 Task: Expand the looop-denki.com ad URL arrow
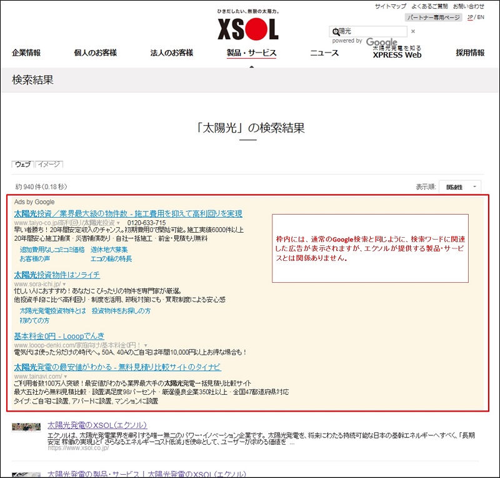pyautogui.click(x=146, y=345)
